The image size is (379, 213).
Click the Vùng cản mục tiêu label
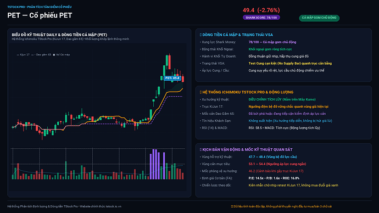(216, 164)
